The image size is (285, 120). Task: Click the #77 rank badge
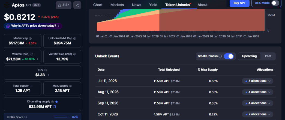37,5
